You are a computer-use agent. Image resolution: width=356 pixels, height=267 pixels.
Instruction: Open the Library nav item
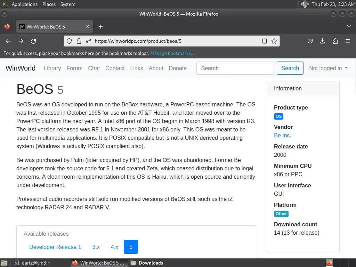pos(52,68)
